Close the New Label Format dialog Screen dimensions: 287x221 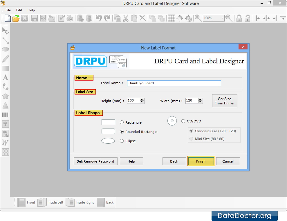coord(243,47)
